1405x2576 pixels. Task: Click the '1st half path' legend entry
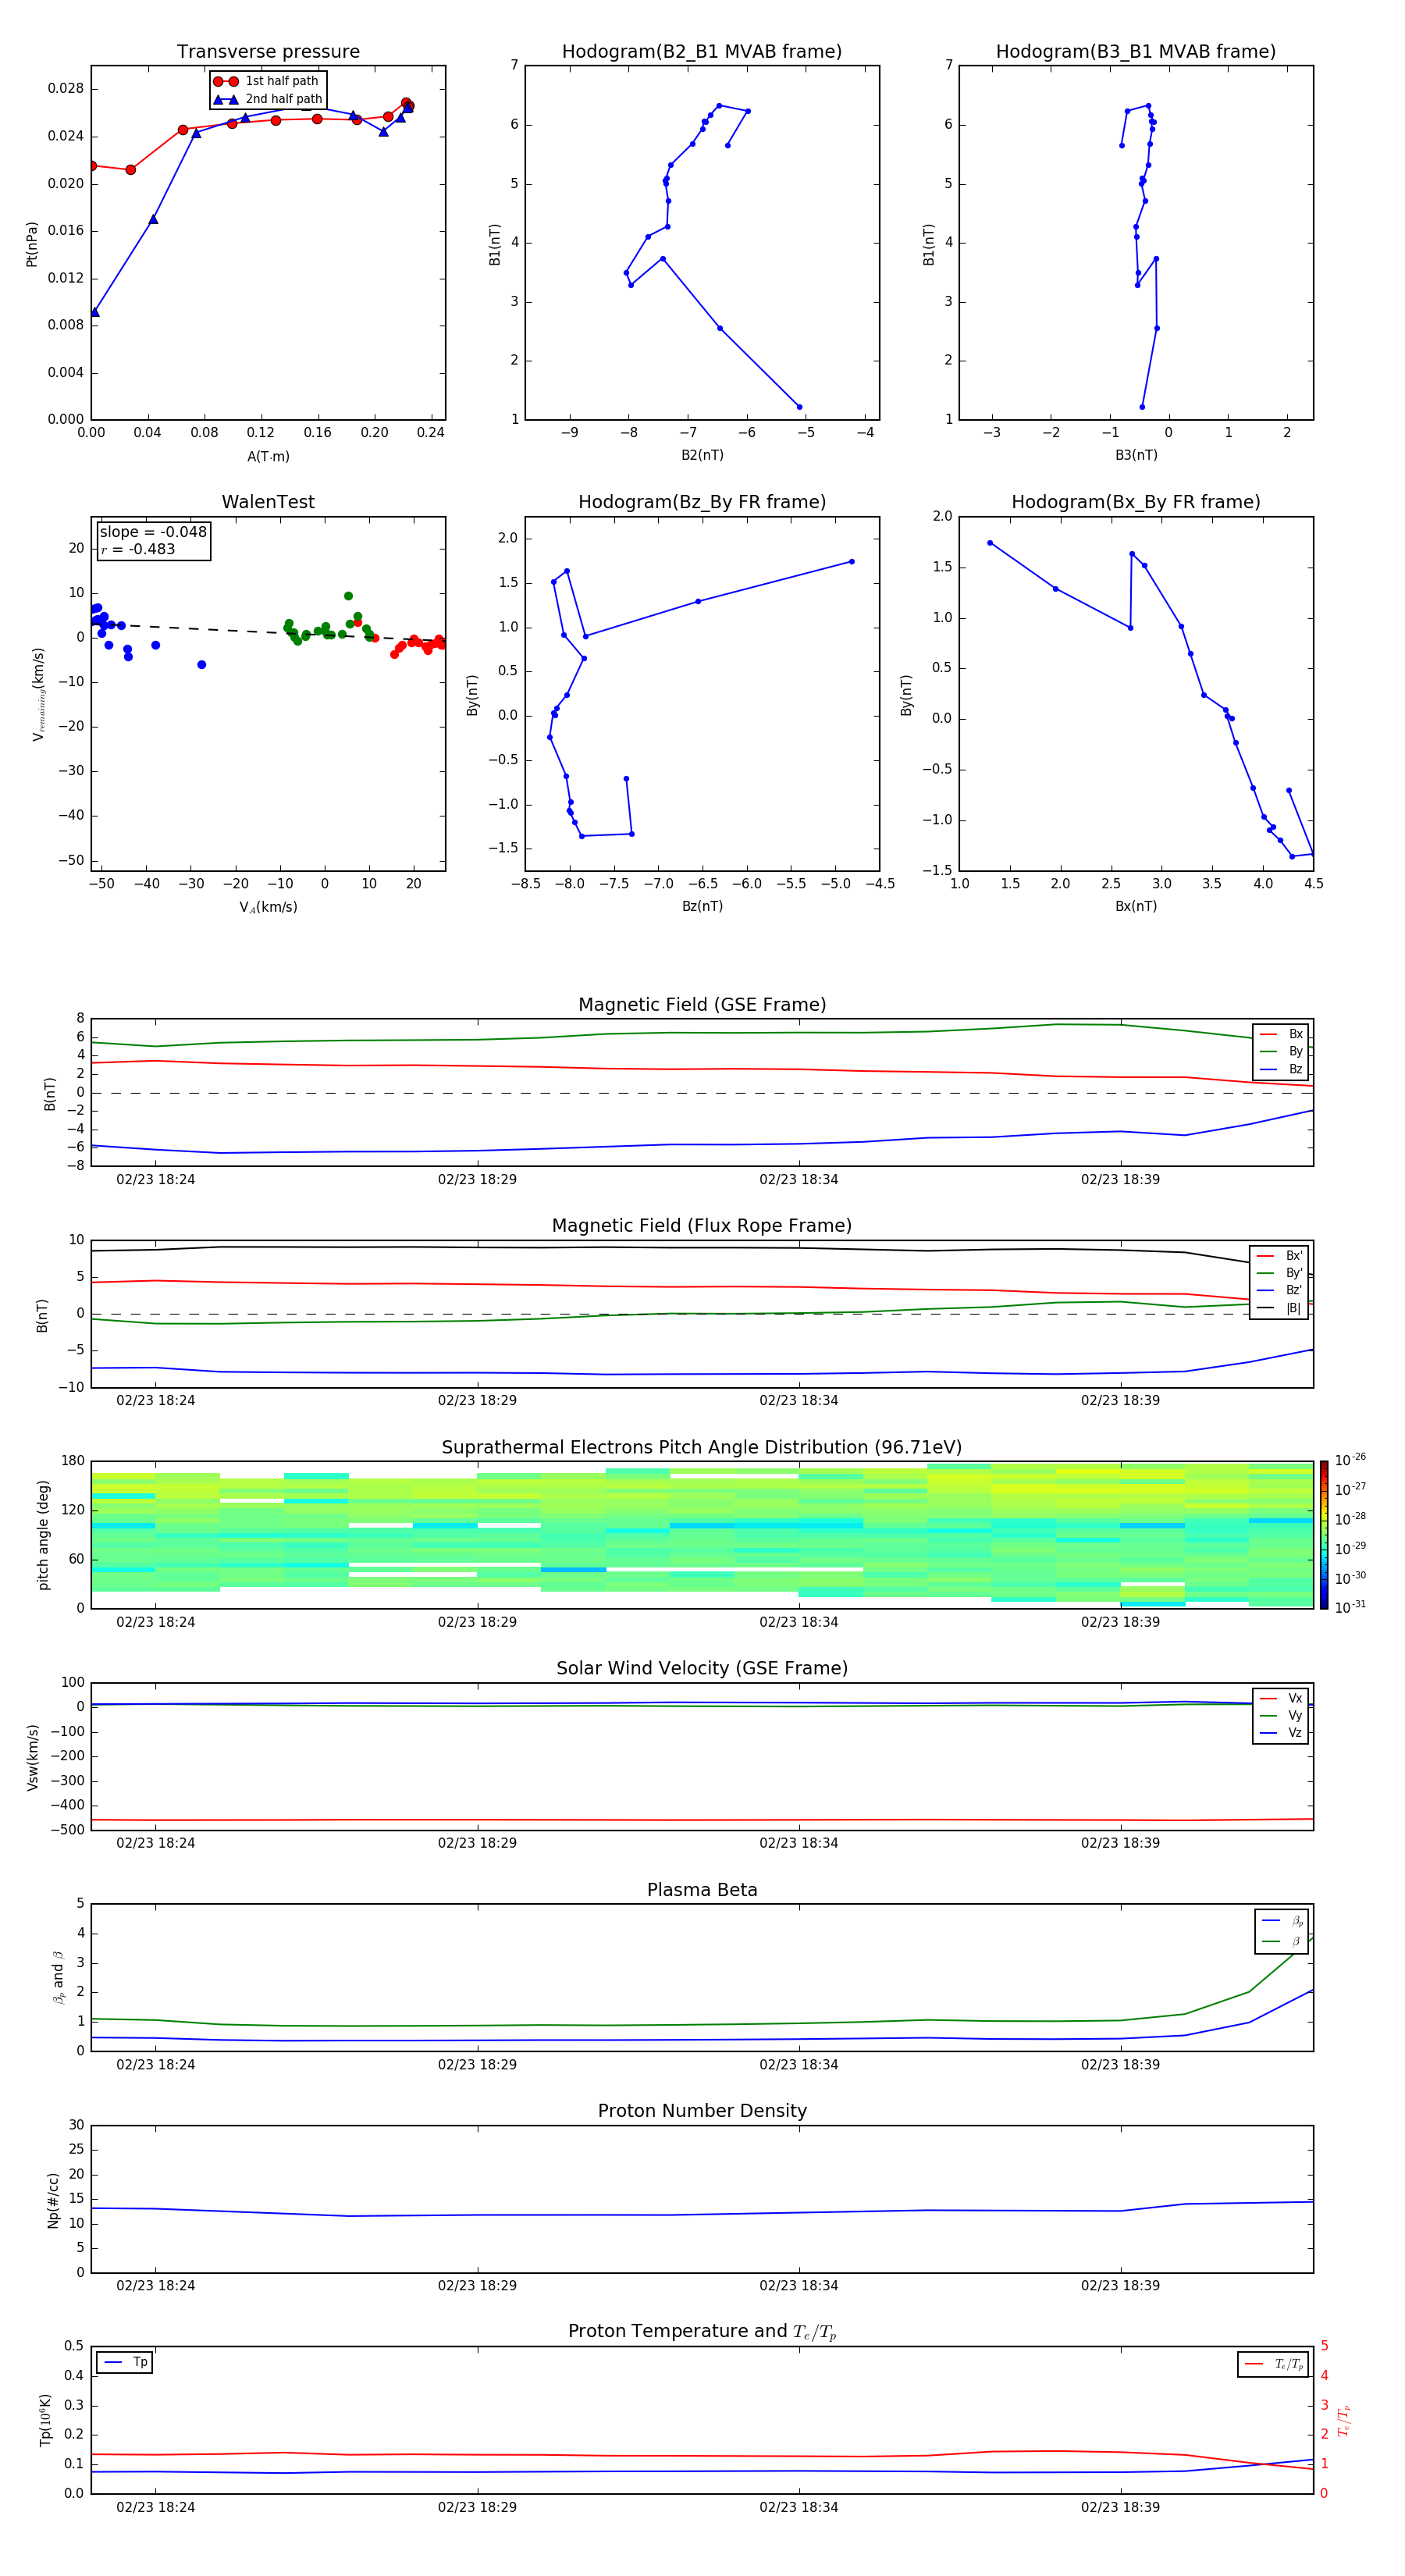pyautogui.click(x=267, y=81)
